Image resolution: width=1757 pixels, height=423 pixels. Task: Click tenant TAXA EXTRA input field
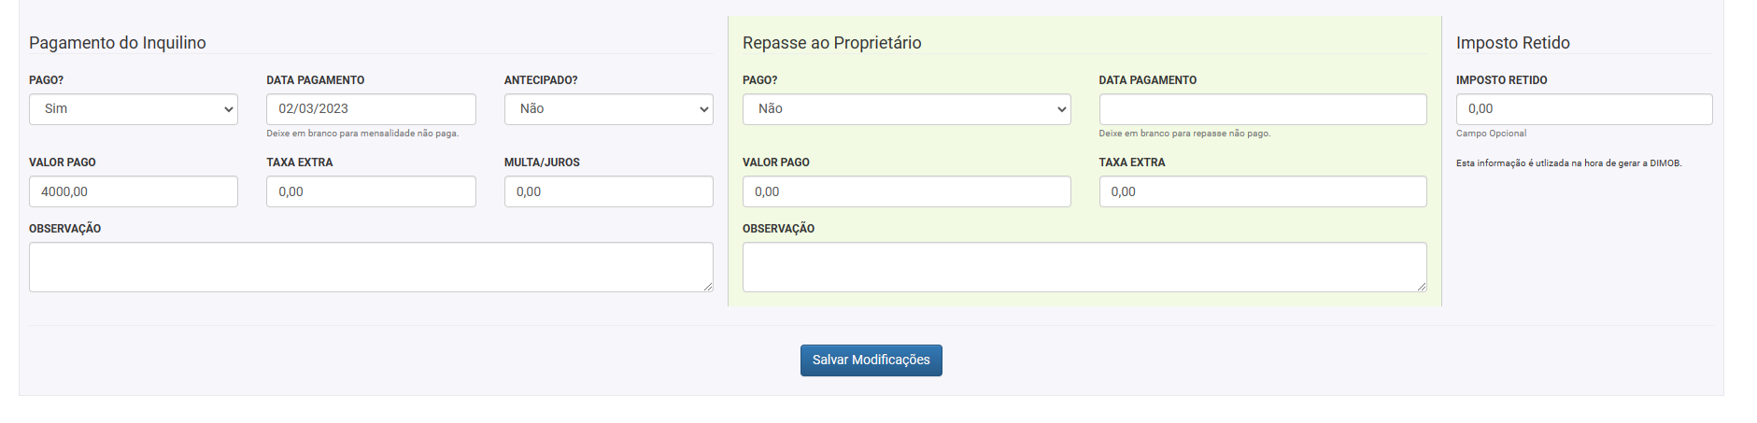click(371, 191)
